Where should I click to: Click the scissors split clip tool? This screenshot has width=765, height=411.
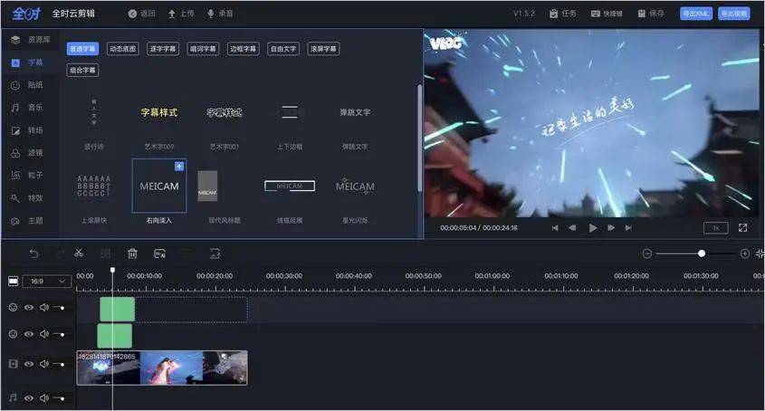[x=79, y=253]
